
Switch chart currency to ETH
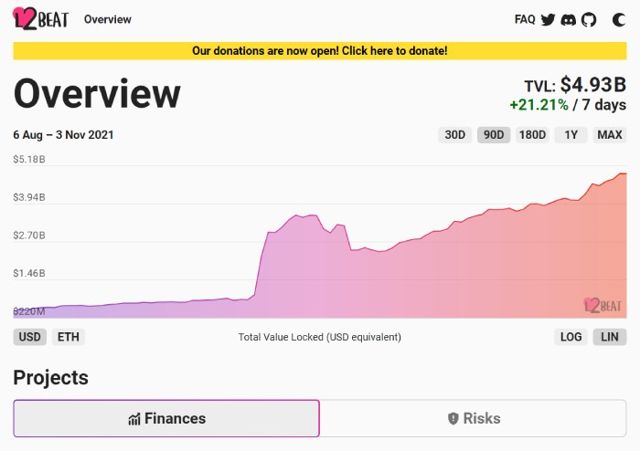pyautogui.click(x=69, y=337)
